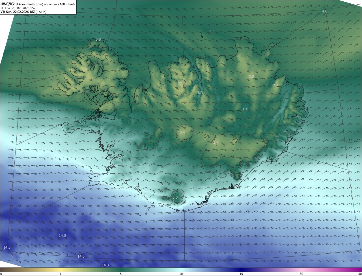The height and width of the screenshot is (276, 362).
Task: Click the 2.2 value label on the Westfjords
Action: 85,70
